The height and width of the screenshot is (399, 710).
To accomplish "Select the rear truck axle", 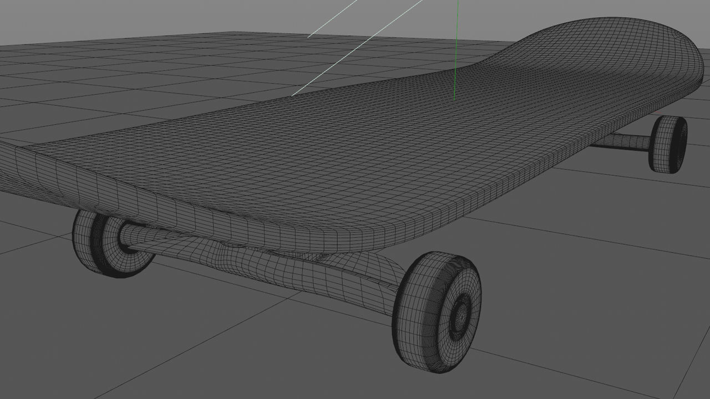I will coord(621,142).
